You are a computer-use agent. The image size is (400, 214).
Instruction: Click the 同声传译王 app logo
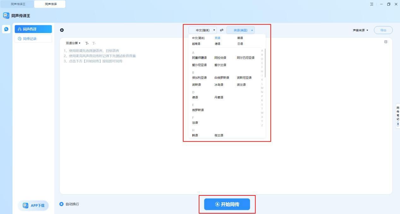(x=6, y=15)
